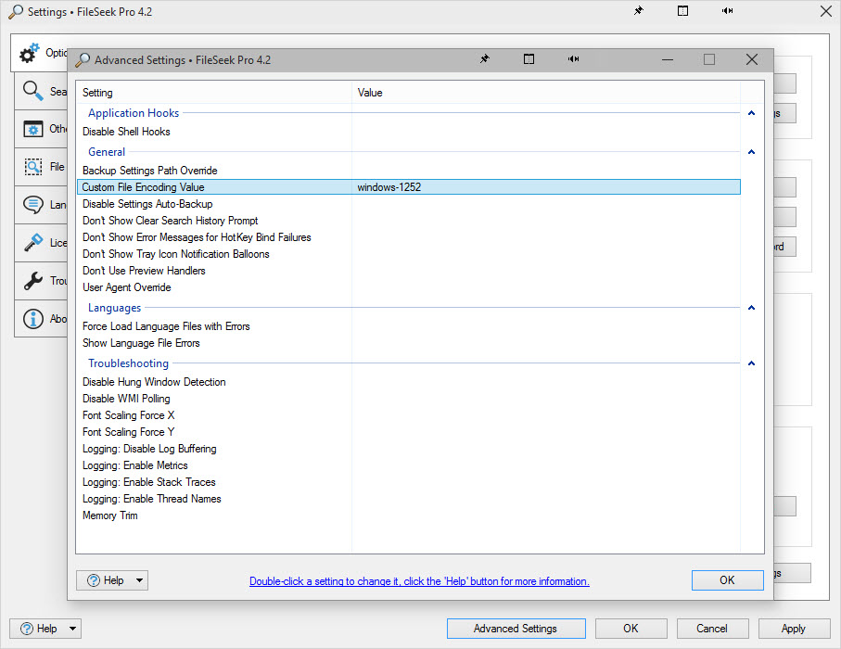
Task: Click the speech bubble Language tab icon
Action: [33, 205]
